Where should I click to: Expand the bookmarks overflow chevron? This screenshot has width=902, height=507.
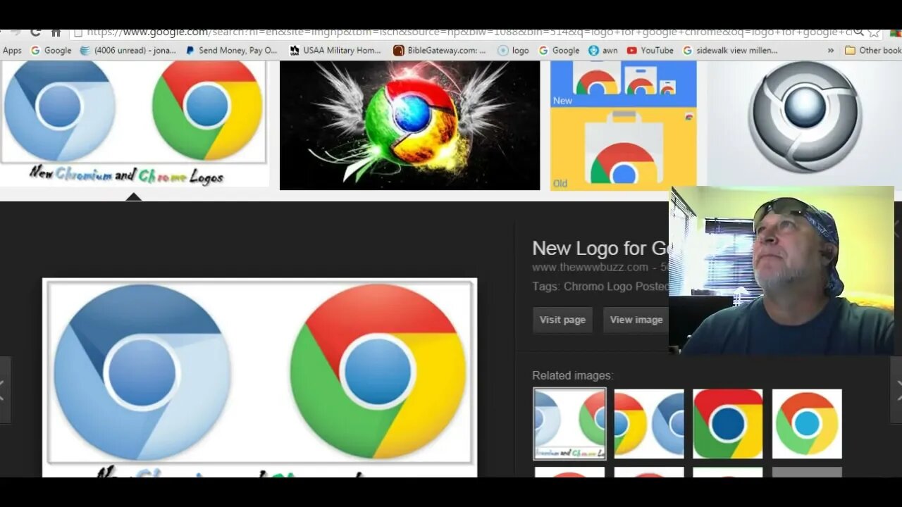(x=830, y=51)
